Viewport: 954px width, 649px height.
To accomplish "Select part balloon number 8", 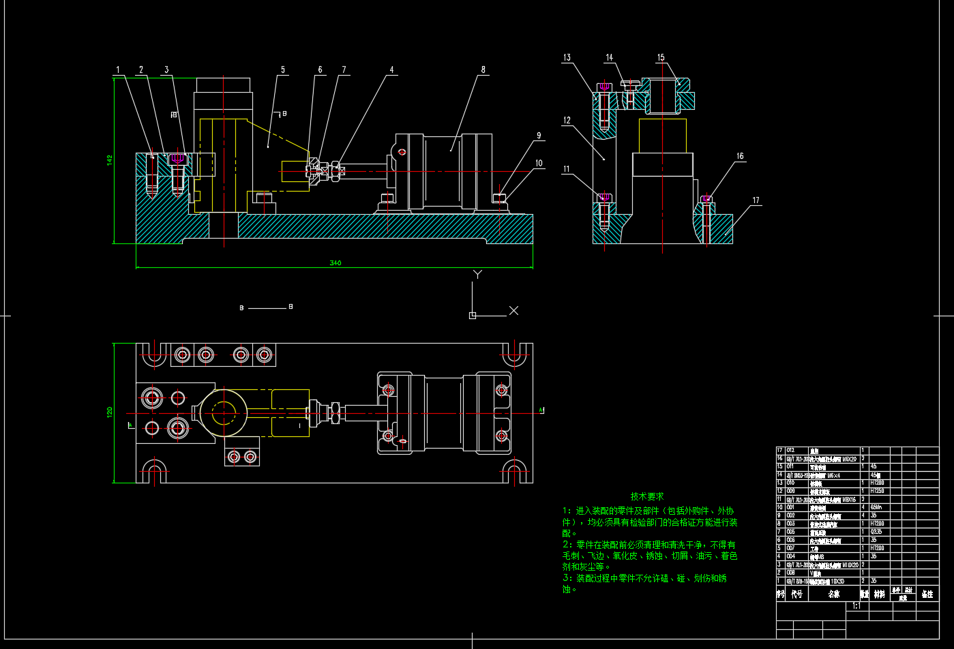I will pyautogui.click(x=483, y=70).
